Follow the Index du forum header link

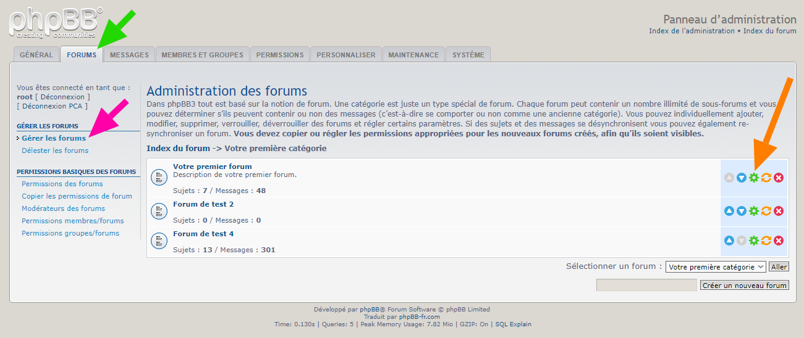pyautogui.click(x=769, y=31)
